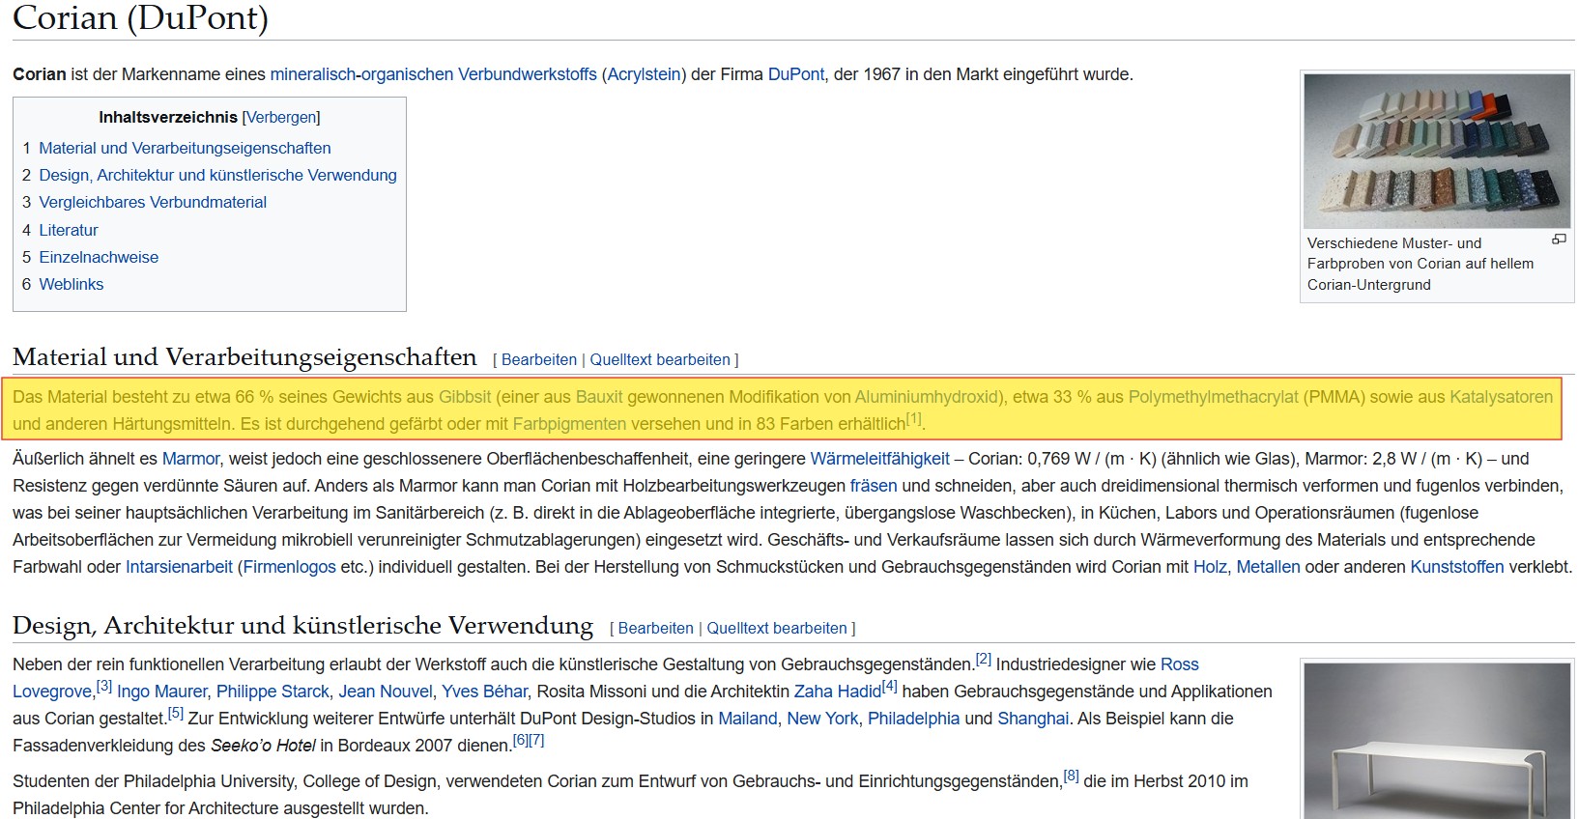Follow the Kunststoffen link
The height and width of the screenshot is (819, 1578).
tap(1457, 567)
